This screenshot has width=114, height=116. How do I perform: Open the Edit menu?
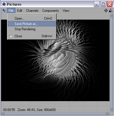[x=20, y=11]
